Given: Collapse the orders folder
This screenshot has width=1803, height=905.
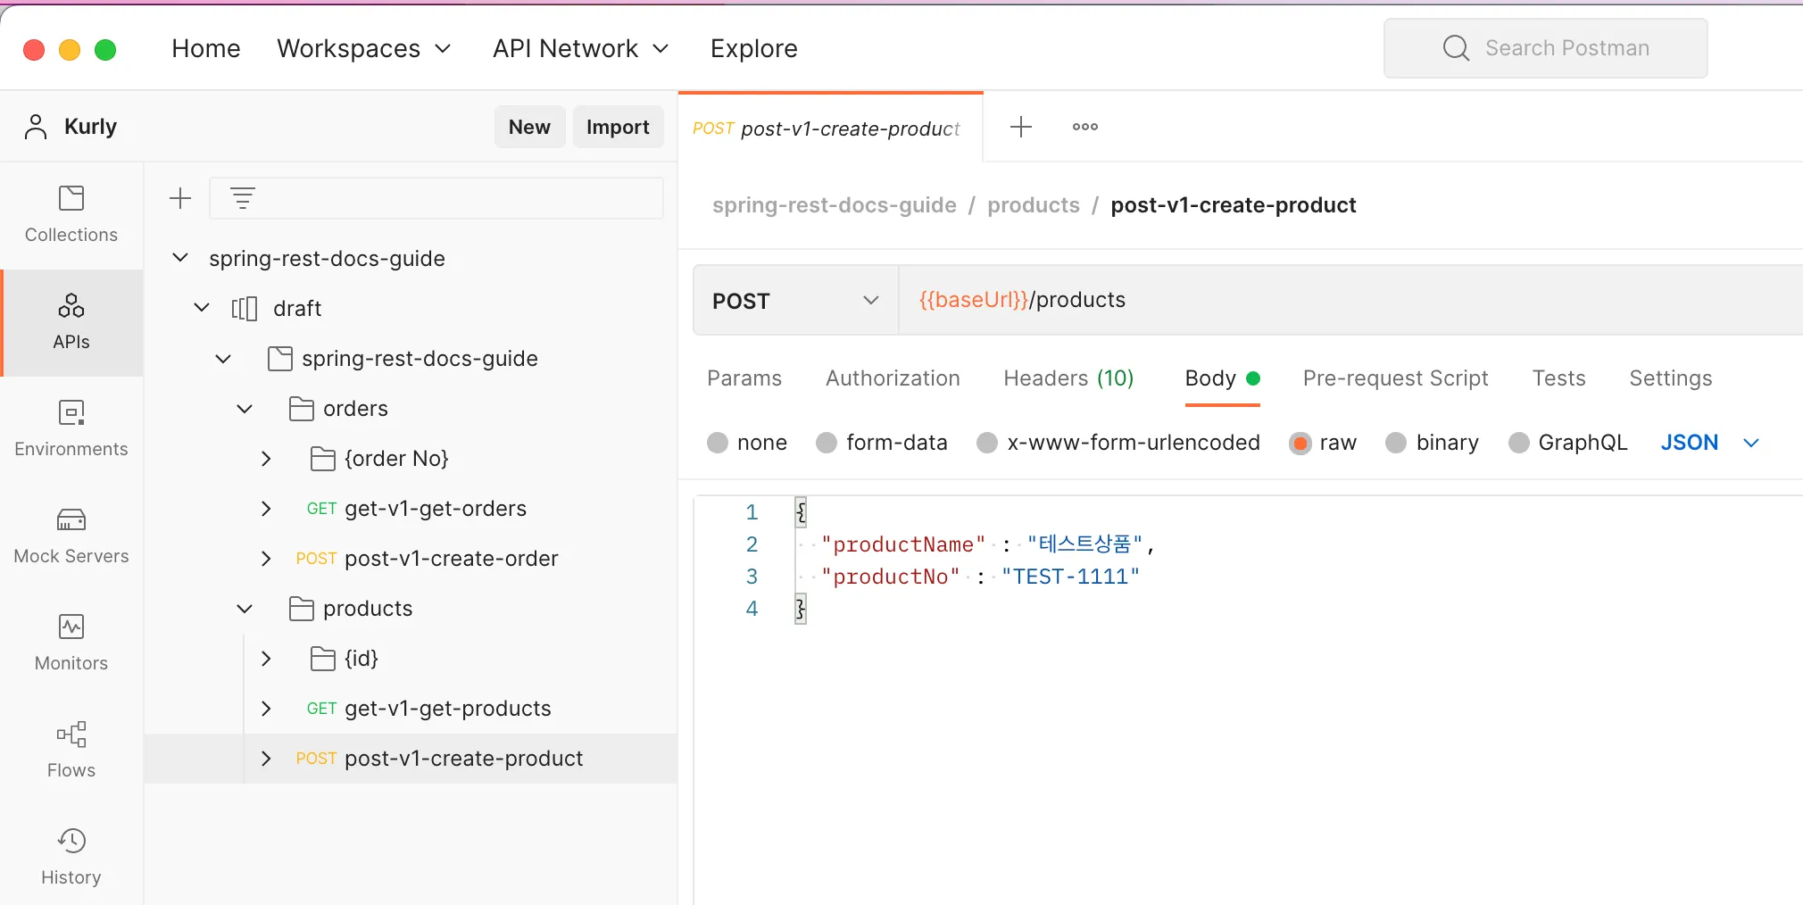Looking at the screenshot, I should pyautogui.click(x=245, y=409).
